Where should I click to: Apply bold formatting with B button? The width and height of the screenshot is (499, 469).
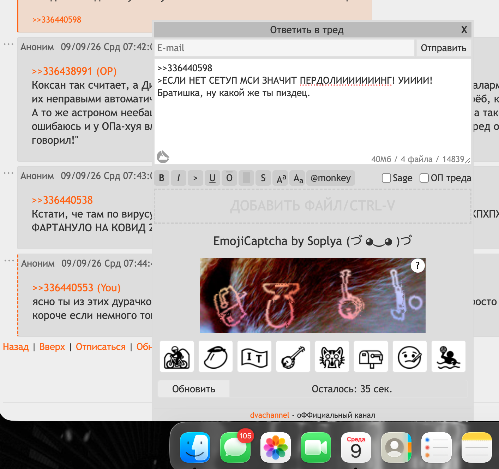[x=162, y=178]
